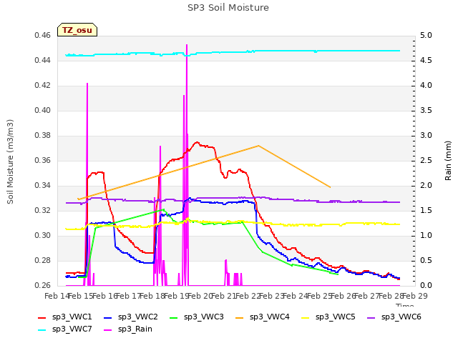Click the 1.5 rain axis tick label

(426, 211)
